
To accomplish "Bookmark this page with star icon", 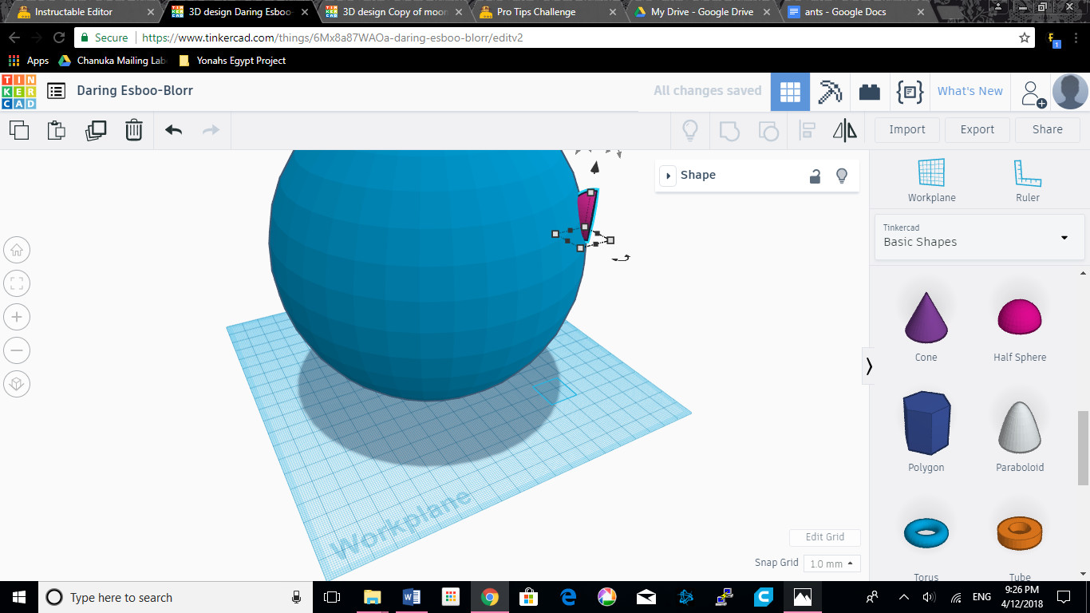I will pos(1025,38).
